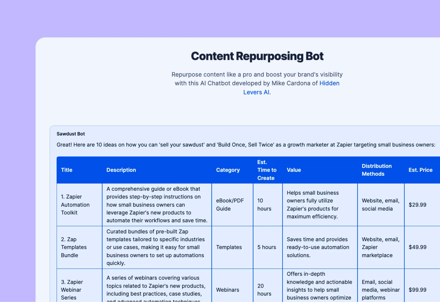This screenshot has height=302, width=440.
Task: Click the Est. Time to Create header
Action: pyautogui.click(x=267, y=170)
